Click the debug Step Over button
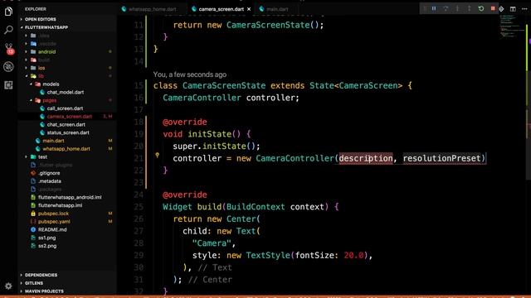This screenshot has width=531, height=298. point(446,9)
